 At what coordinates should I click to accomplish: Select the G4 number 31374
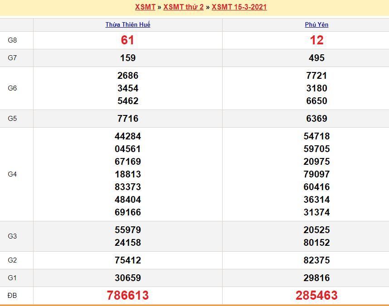316,212
